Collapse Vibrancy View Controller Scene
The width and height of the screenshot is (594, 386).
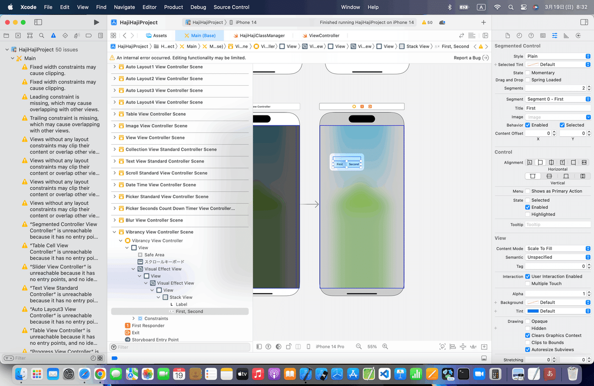115,232
